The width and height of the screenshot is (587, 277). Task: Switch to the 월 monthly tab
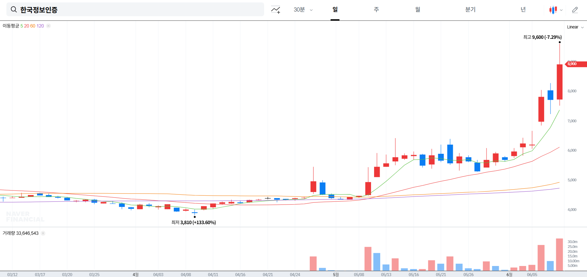418,9
